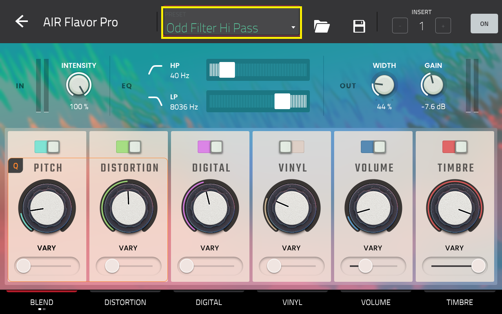
Task: Click the 8036 Hz LP value
Action: (x=184, y=107)
